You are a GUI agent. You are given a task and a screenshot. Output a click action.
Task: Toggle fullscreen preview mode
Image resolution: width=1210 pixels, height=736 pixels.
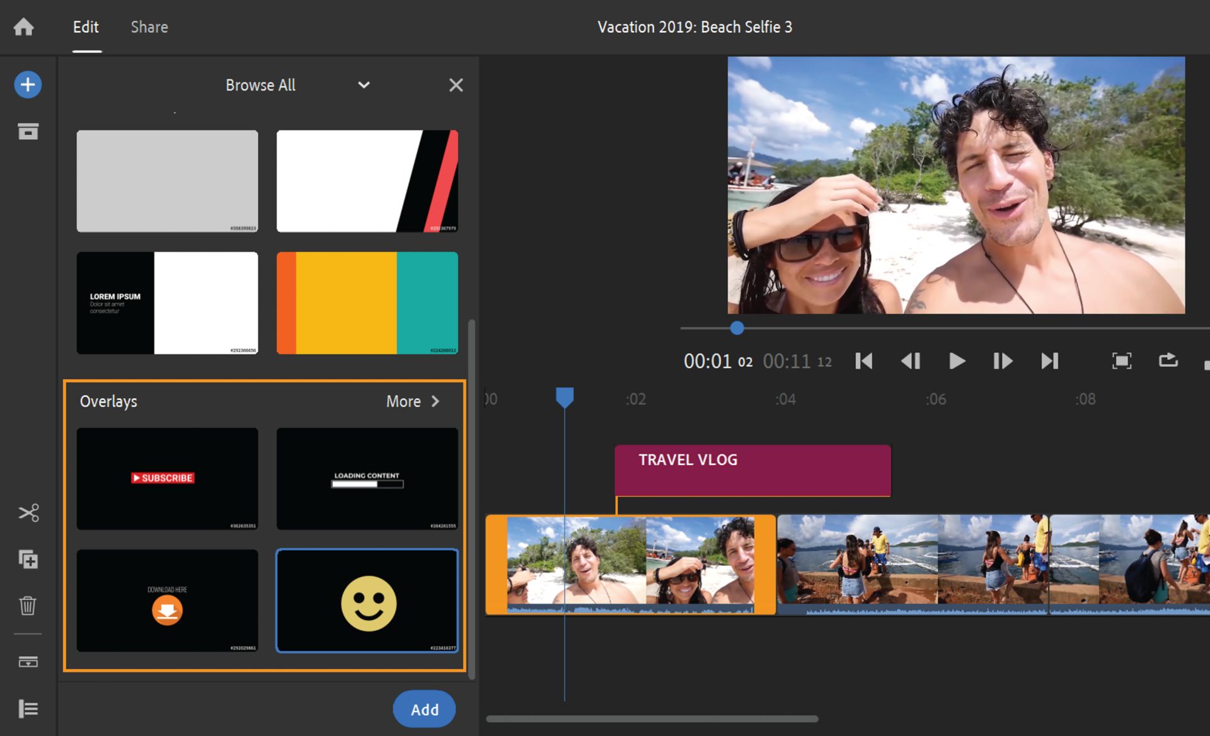pyautogui.click(x=1121, y=361)
